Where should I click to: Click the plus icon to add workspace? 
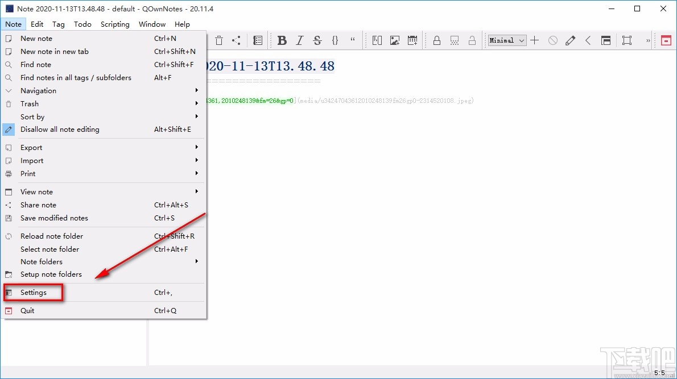tap(535, 40)
